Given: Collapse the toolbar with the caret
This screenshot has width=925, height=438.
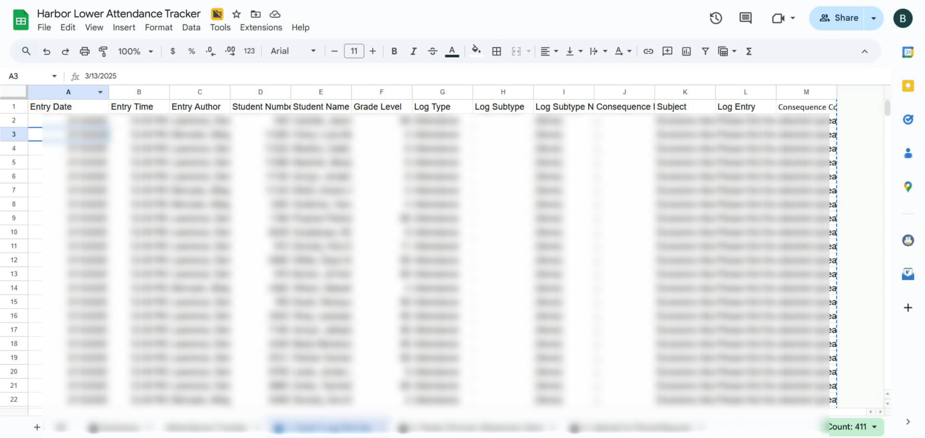Looking at the screenshot, I should (865, 51).
